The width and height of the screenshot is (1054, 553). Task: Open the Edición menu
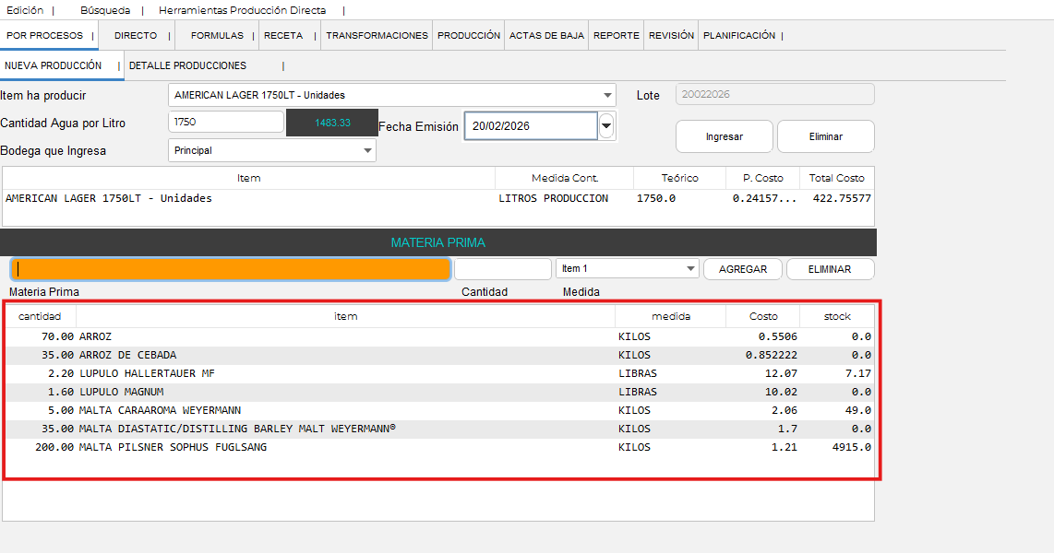(25, 10)
